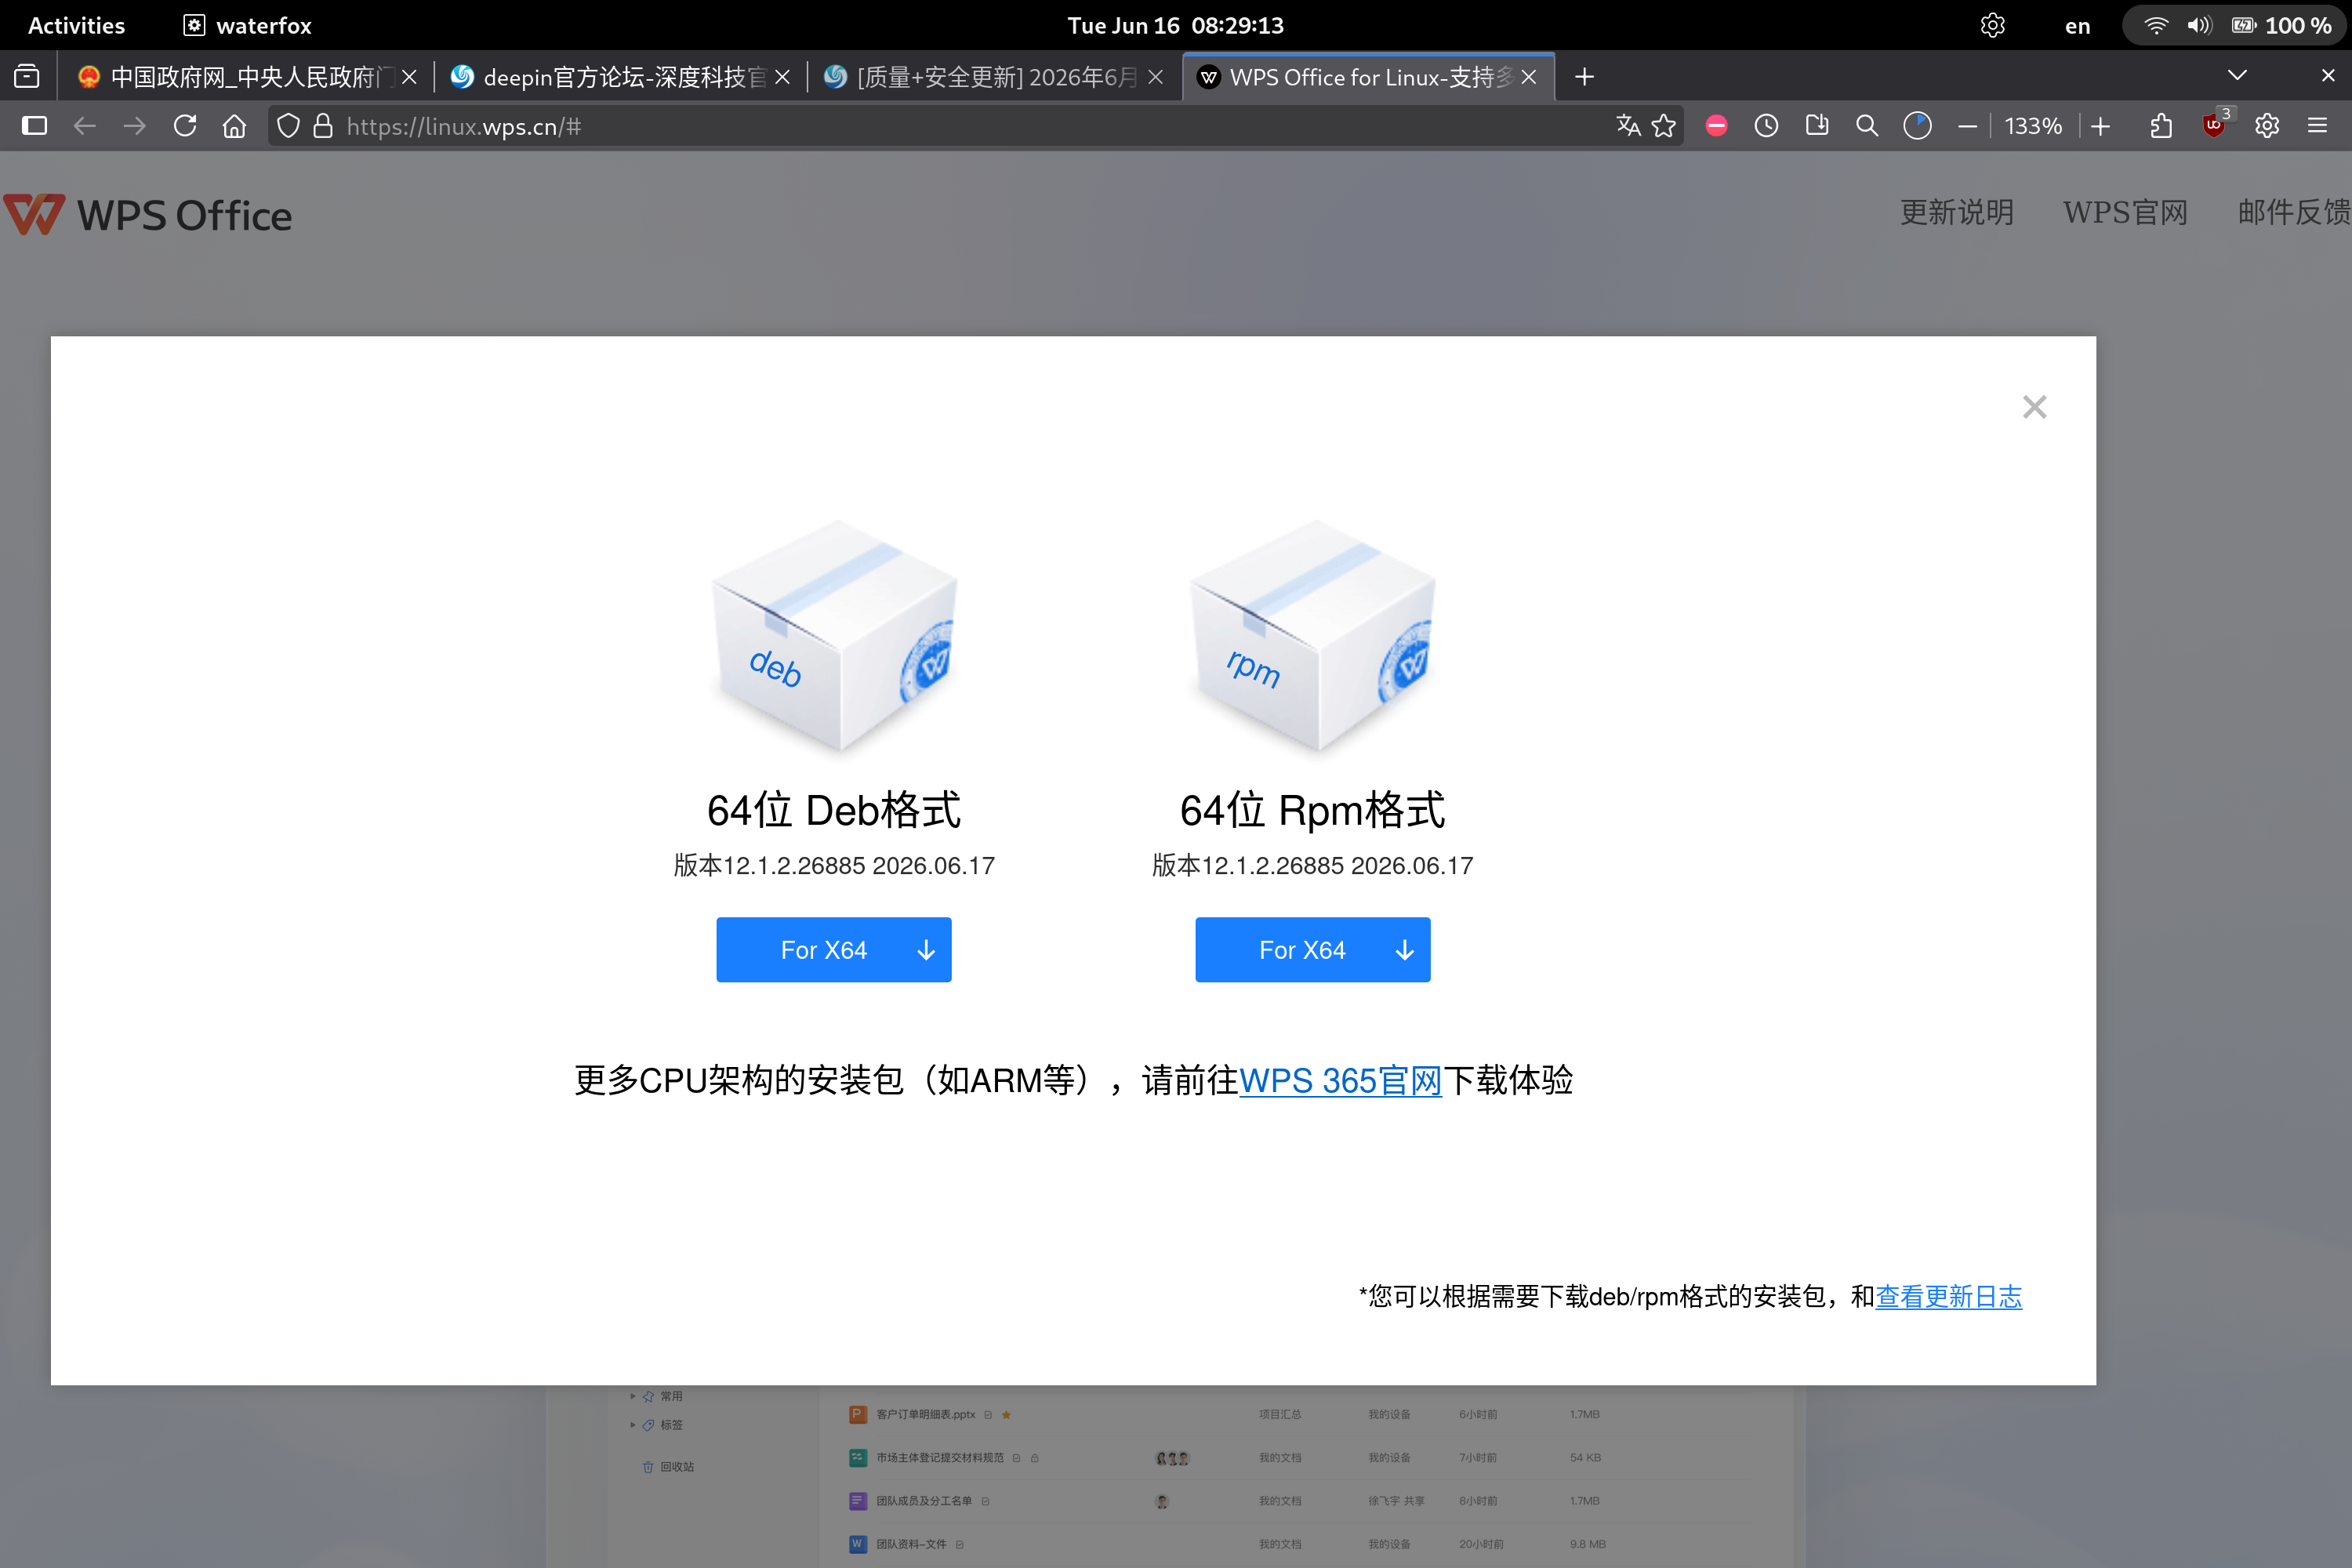Zoom in with plus button
Viewport: 2352px width, 1568px height.
(x=2101, y=126)
